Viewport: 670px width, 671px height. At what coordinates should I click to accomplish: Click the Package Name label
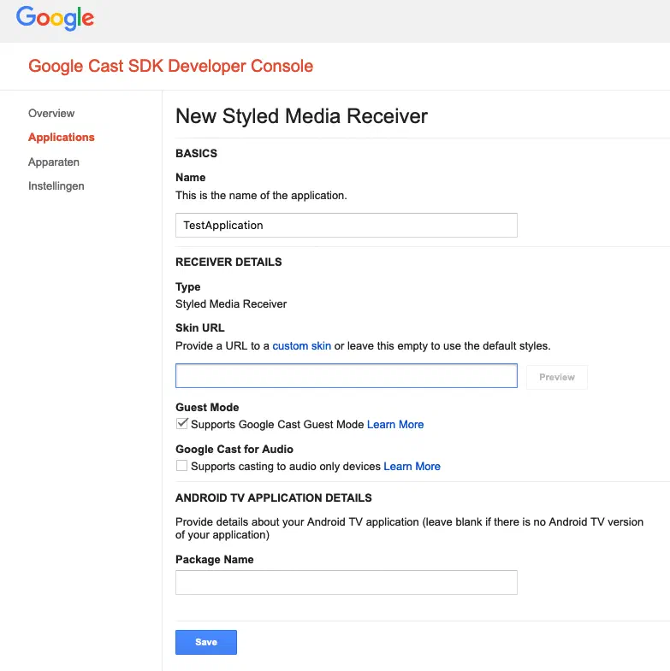(x=215, y=559)
